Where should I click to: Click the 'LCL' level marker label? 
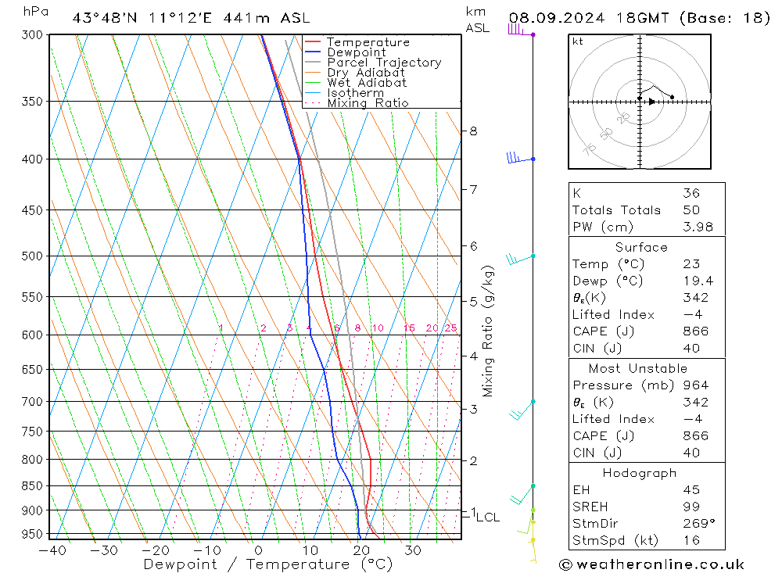tap(488, 517)
